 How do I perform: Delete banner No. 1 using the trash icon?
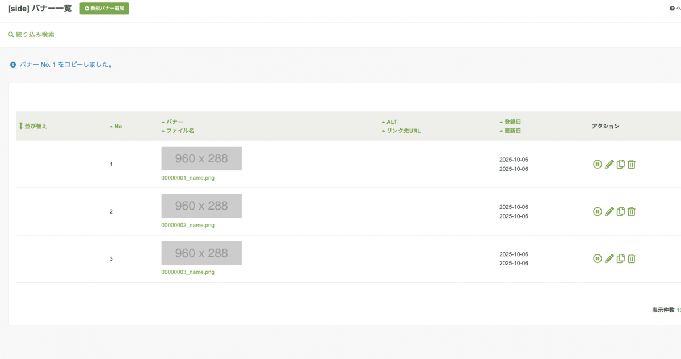coord(632,164)
